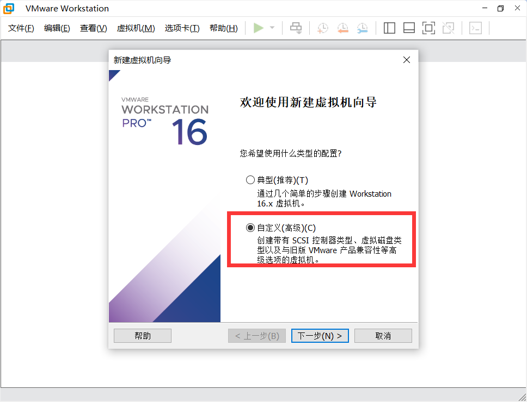Open the 虚拟机(M) menu
This screenshot has height=402, width=527.
pos(136,28)
